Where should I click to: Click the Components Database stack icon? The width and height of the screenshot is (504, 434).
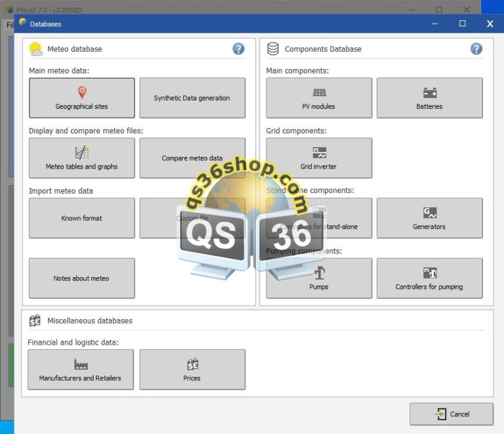(273, 49)
